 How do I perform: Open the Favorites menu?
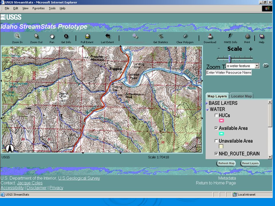tap(38, 8)
